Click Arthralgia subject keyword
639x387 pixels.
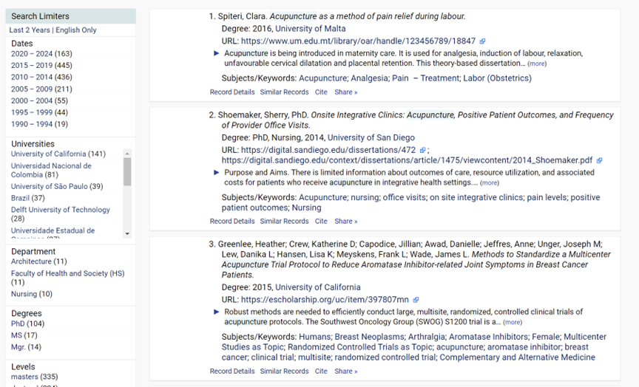427,337
